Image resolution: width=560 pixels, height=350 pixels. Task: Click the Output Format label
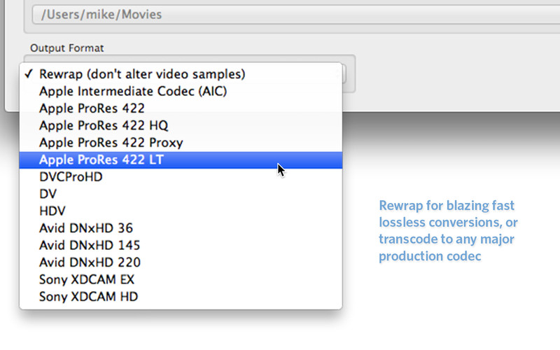point(66,48)
